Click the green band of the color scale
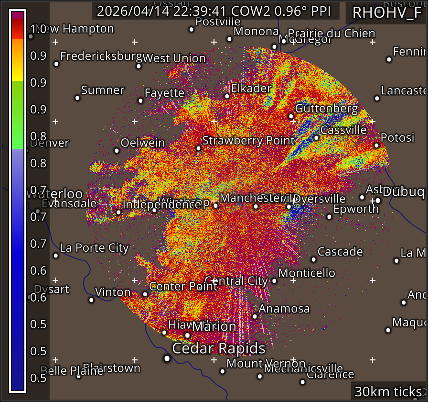The height and width of the screenshot is (402, 428). tap(18, 115)
